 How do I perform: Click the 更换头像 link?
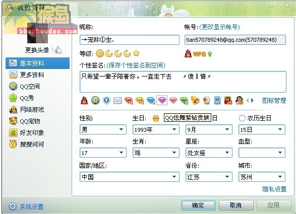click(37, 50)
